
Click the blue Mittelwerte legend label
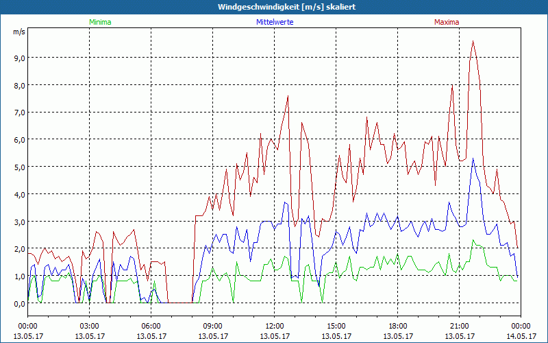pos(275,22)
